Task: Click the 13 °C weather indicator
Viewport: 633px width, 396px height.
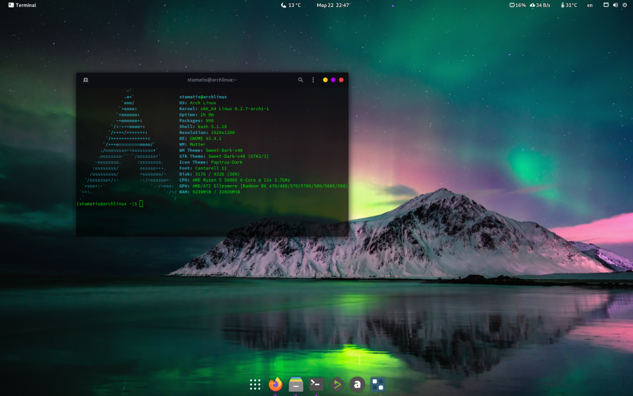Action: [x=291, y=5]
